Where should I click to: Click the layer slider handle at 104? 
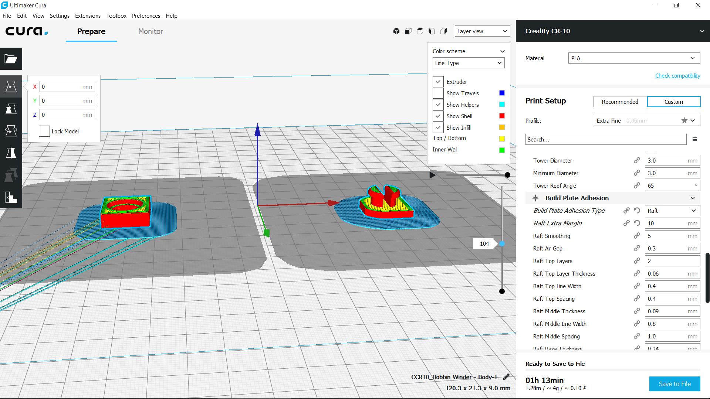(502, 243)
